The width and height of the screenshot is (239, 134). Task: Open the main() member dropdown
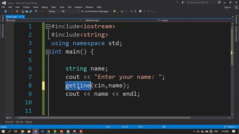(195, 20)
